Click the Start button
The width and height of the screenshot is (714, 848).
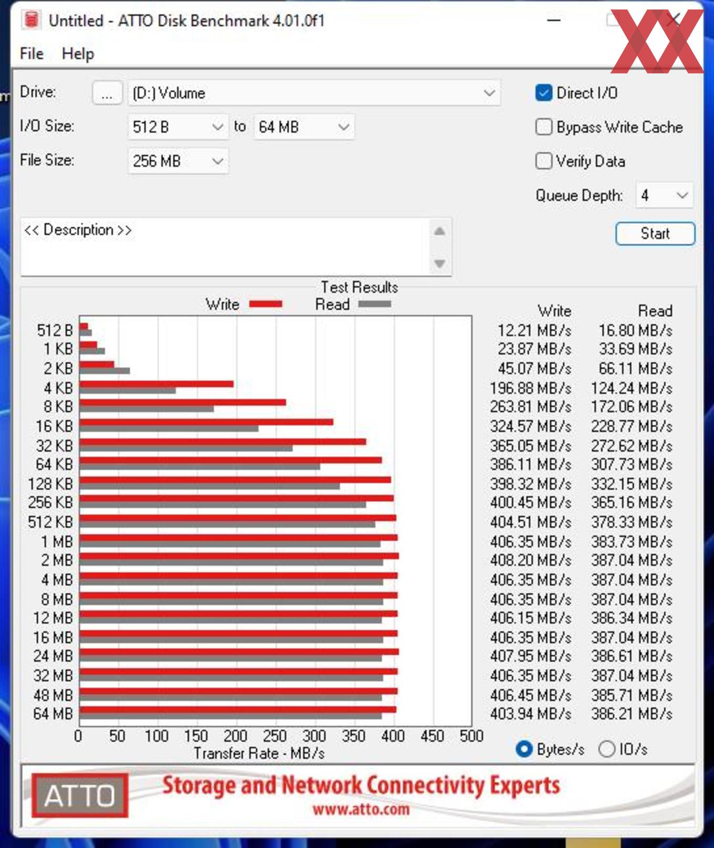[655, 233]
